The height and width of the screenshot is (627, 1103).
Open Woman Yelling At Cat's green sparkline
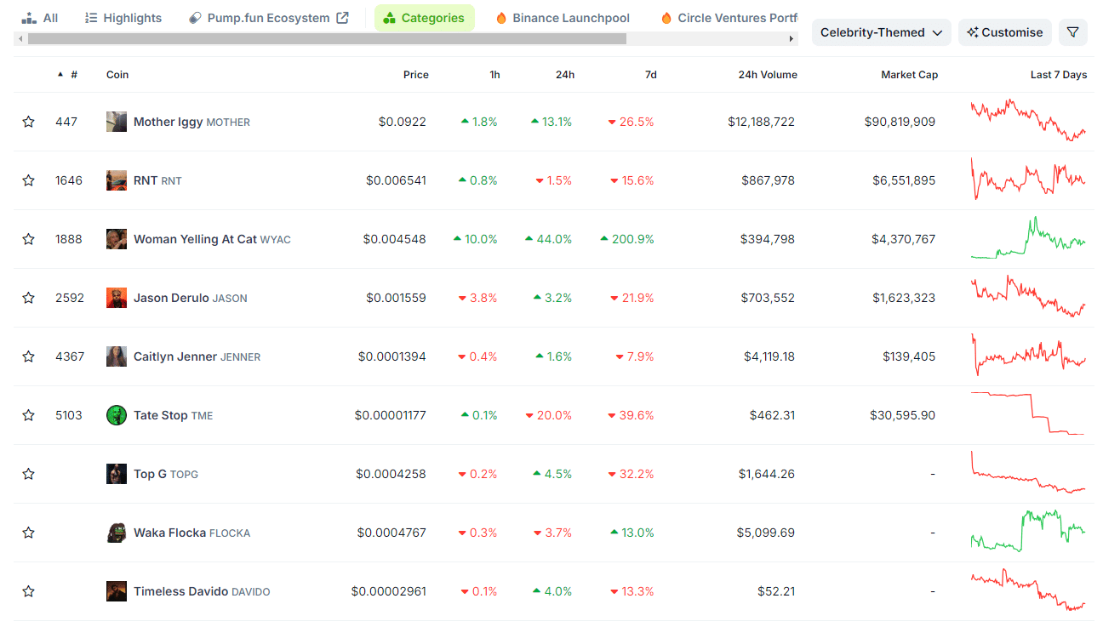(1028, 238)
